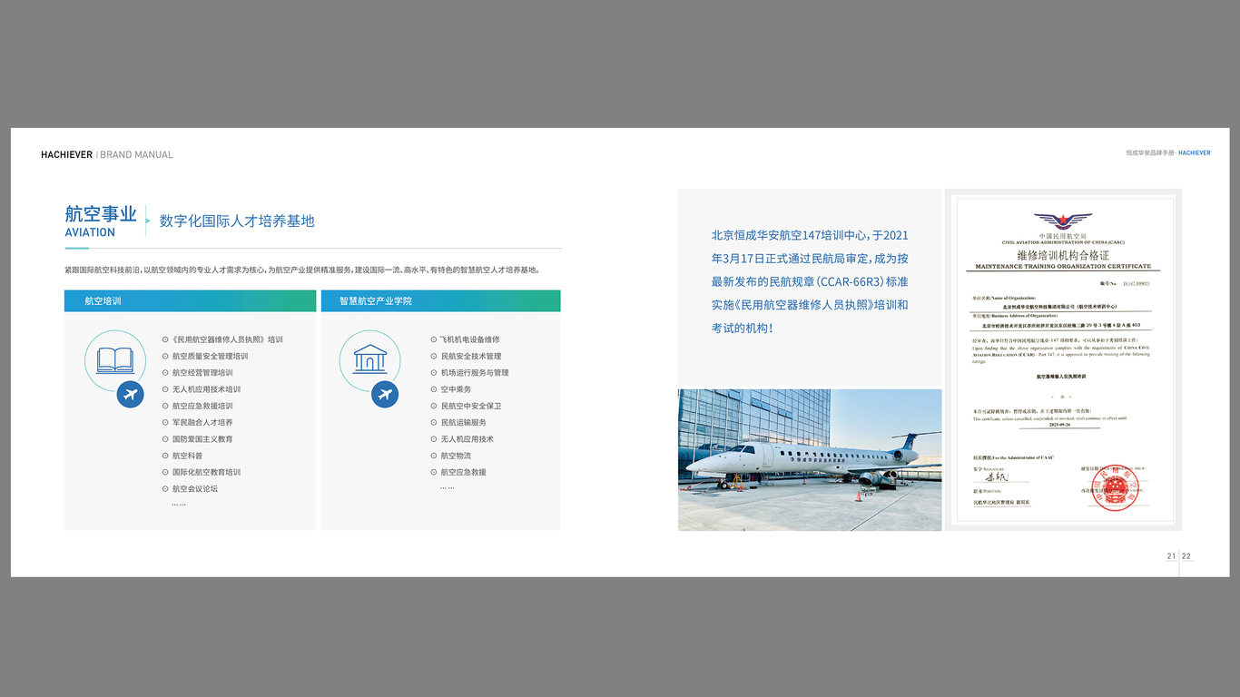Open the 维修培训机构合格证 certificate image
1240x697 pixels.
point(1064,359)
